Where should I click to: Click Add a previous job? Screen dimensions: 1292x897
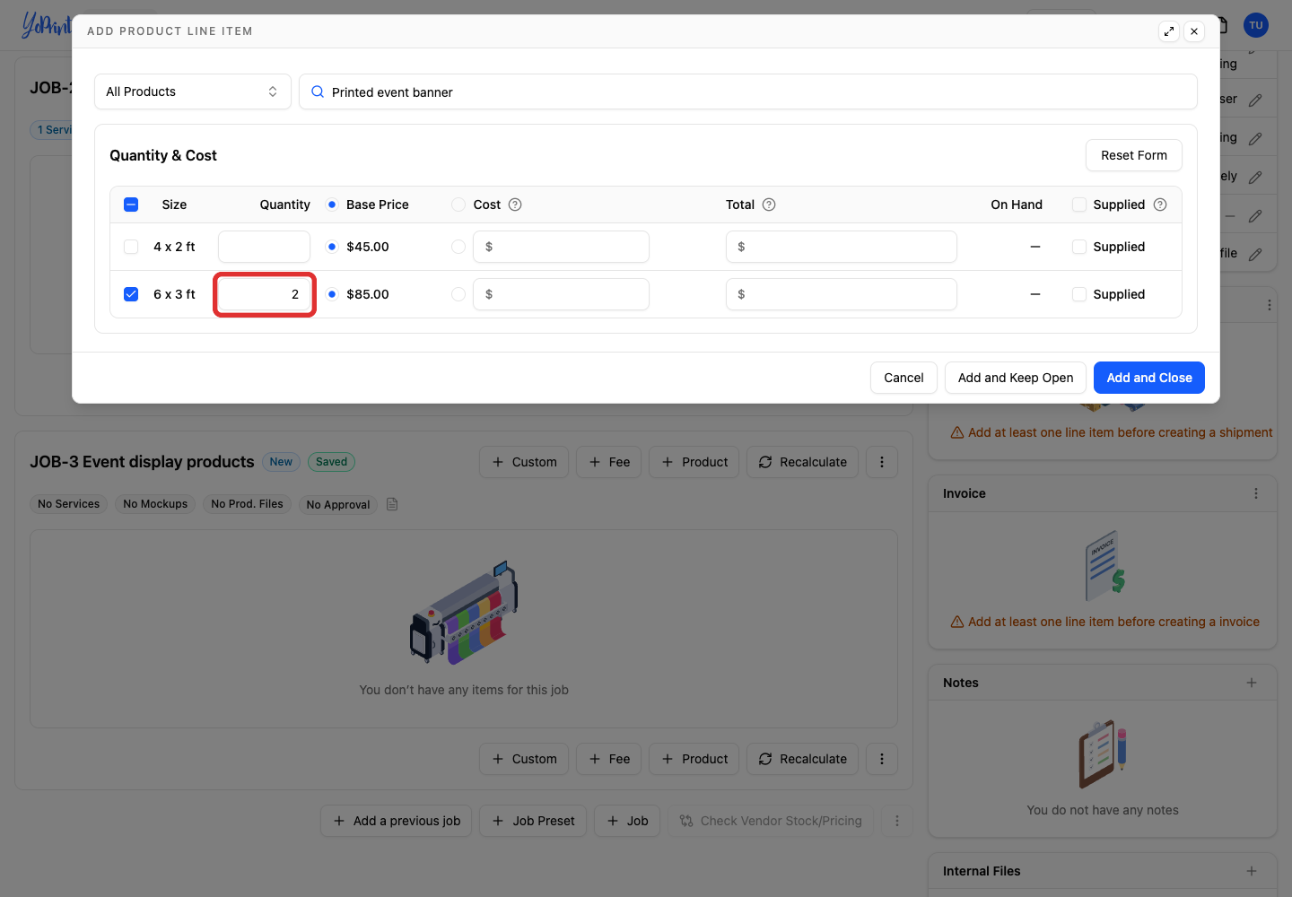[x=397, y=821]
